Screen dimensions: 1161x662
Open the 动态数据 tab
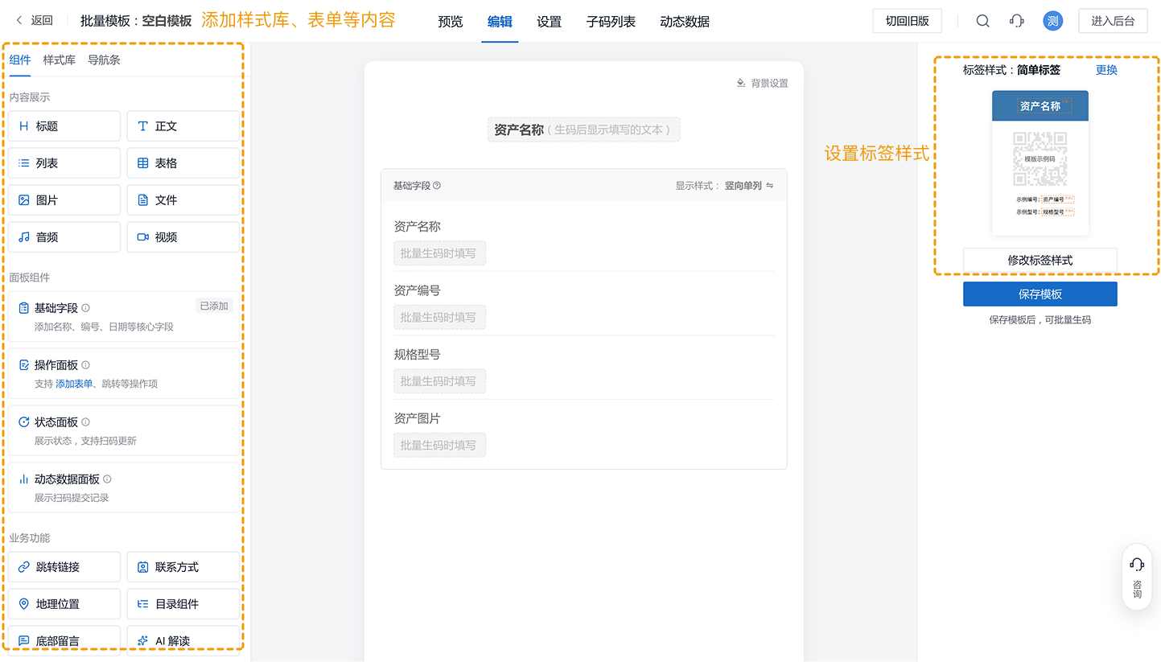[x=685, y=22]
